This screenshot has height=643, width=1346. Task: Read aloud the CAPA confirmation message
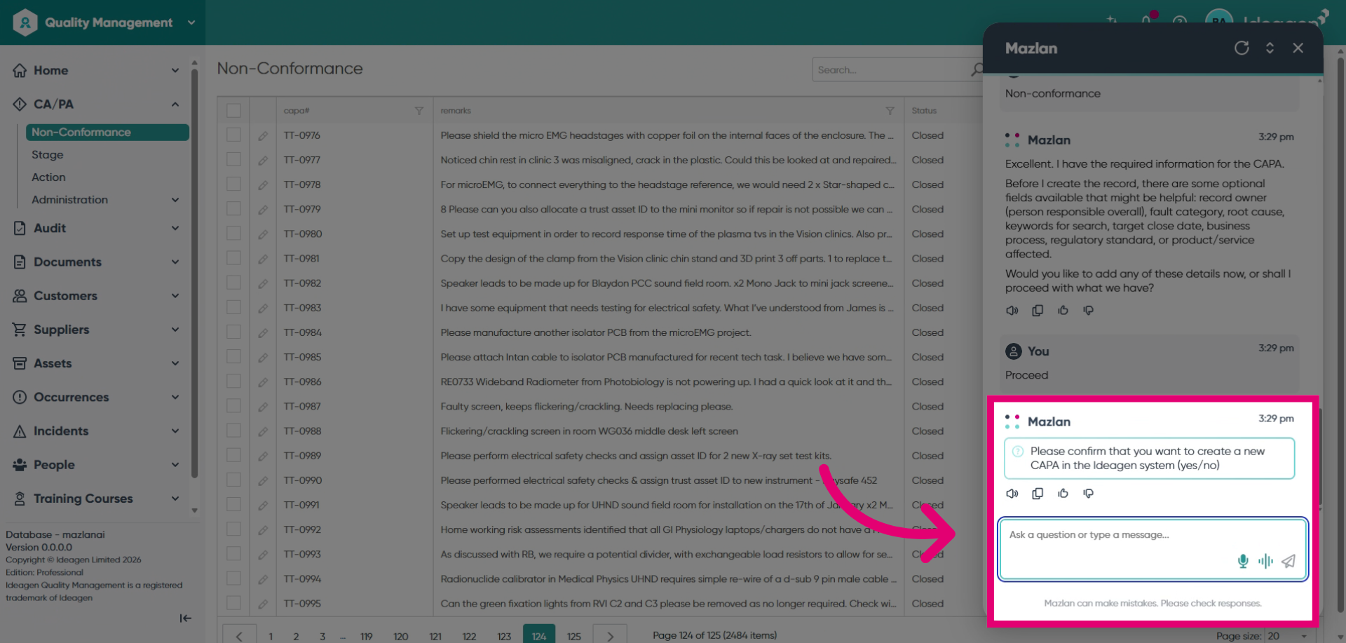coord(1012,494)
